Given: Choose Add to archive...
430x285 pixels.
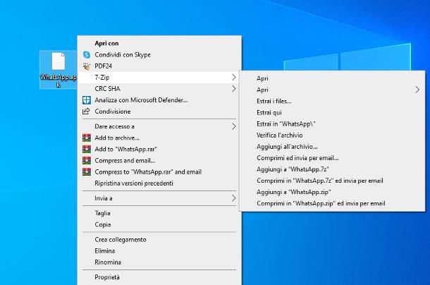Looking at the screenshot, I should click(x=159, y=138).
